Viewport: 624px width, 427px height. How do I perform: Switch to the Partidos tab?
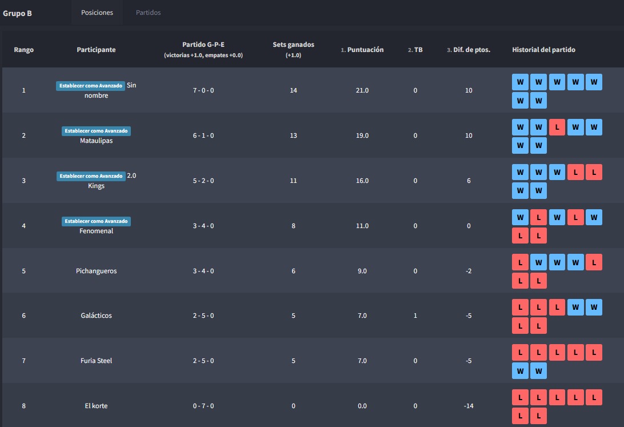pyautogui.click(x=147, y=12)
